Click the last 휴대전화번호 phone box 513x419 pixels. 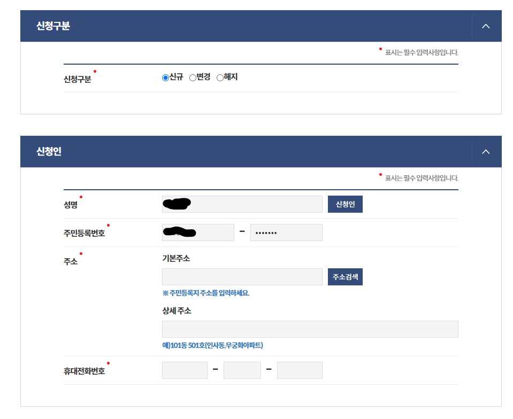pyautogui.click(x=300, y=370)
